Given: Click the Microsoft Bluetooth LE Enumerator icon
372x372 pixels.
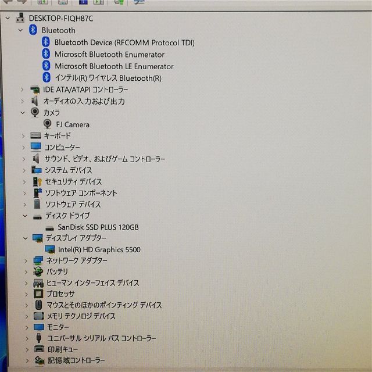Looking at the screenshot, I should pos(46,66).
